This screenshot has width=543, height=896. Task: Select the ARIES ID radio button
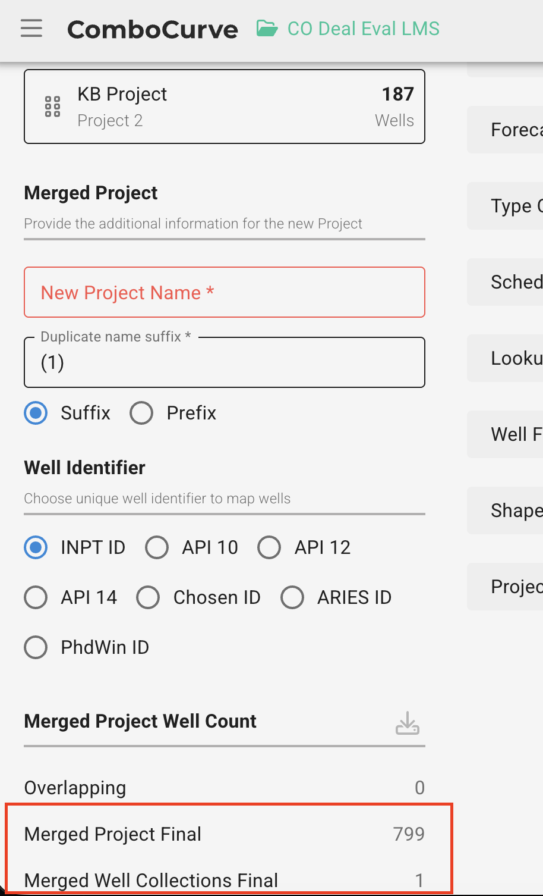click(292, 597)
